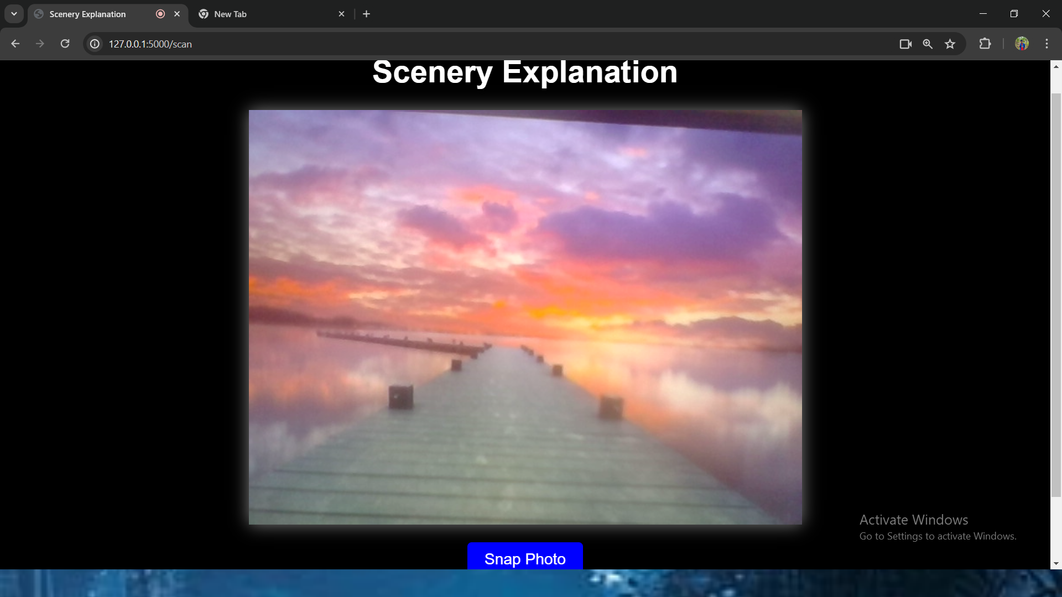Bookmark this page with the star icon
This screenshot has height=597, width=1062.
coord(950,44)
